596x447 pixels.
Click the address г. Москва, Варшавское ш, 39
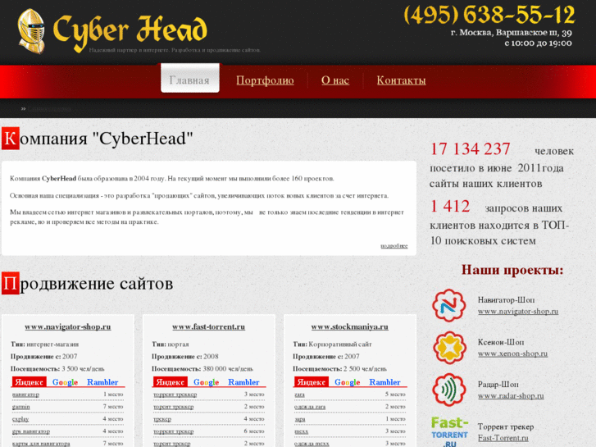[x=512, y=33]
